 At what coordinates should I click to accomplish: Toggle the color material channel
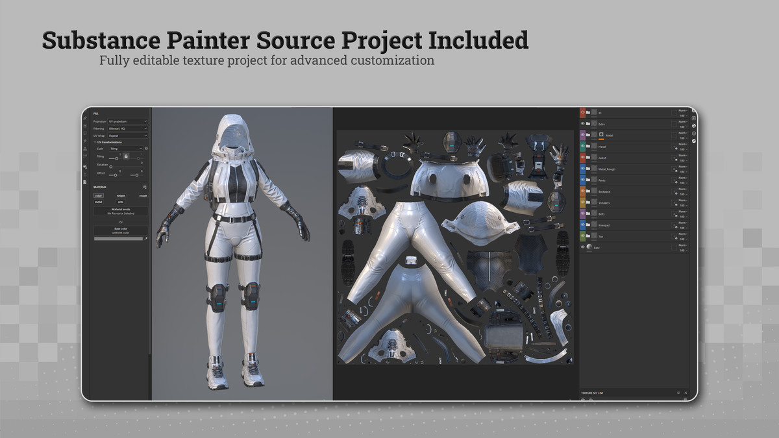pos(99,195)
